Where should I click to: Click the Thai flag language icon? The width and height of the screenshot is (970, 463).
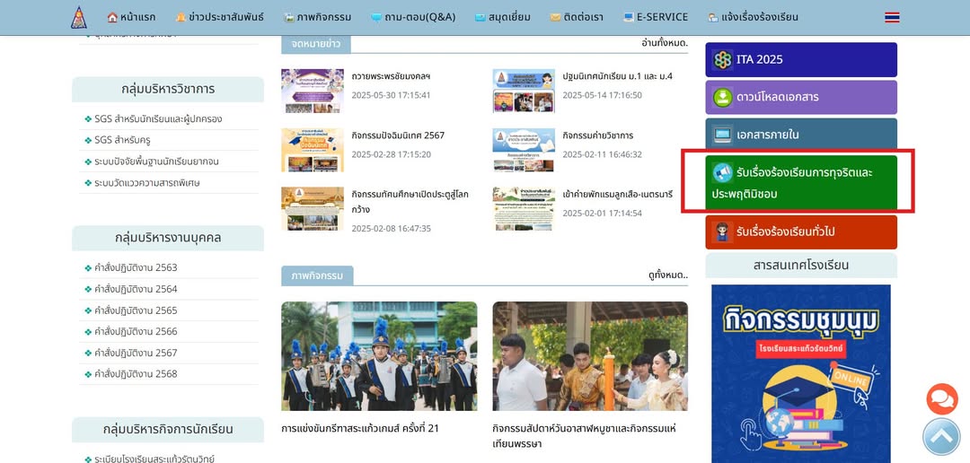[892, 17]
